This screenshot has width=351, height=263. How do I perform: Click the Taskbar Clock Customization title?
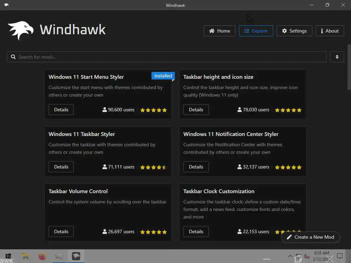coord(219,191)
